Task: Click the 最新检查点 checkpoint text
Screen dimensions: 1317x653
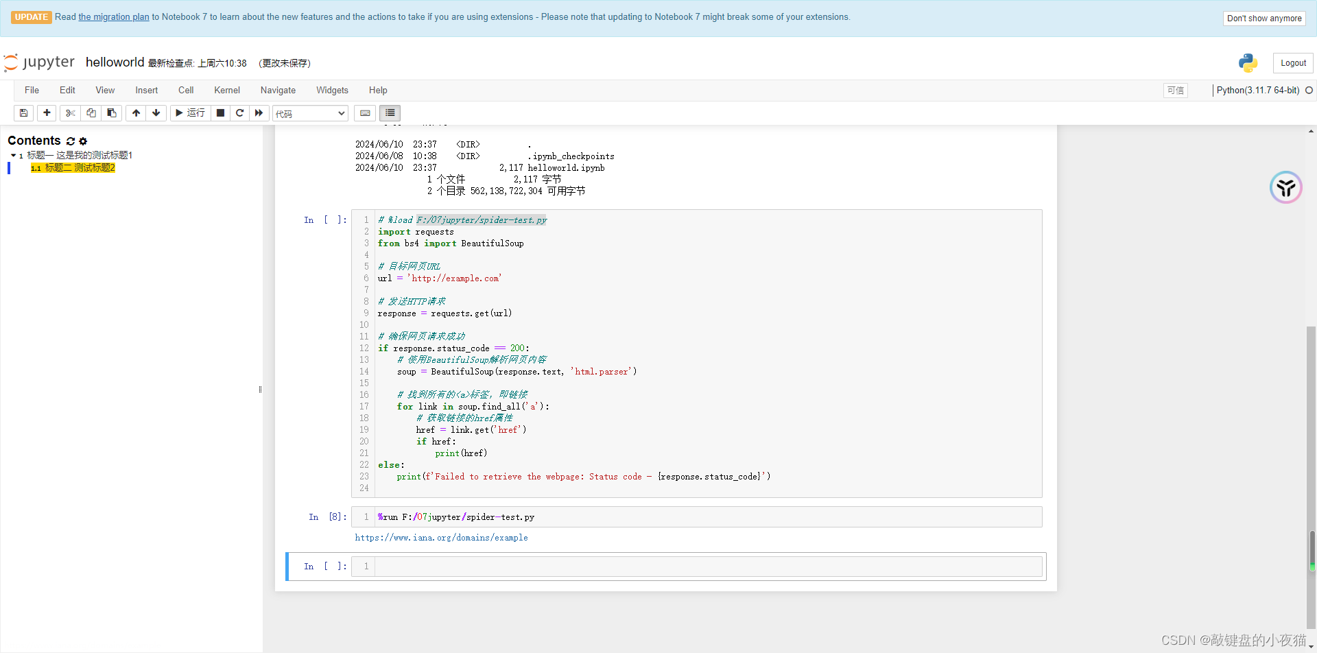Action: (198, 64)
